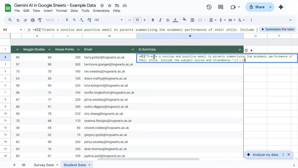
Task: Select the paint format tool
Action: tap(40, 20)
